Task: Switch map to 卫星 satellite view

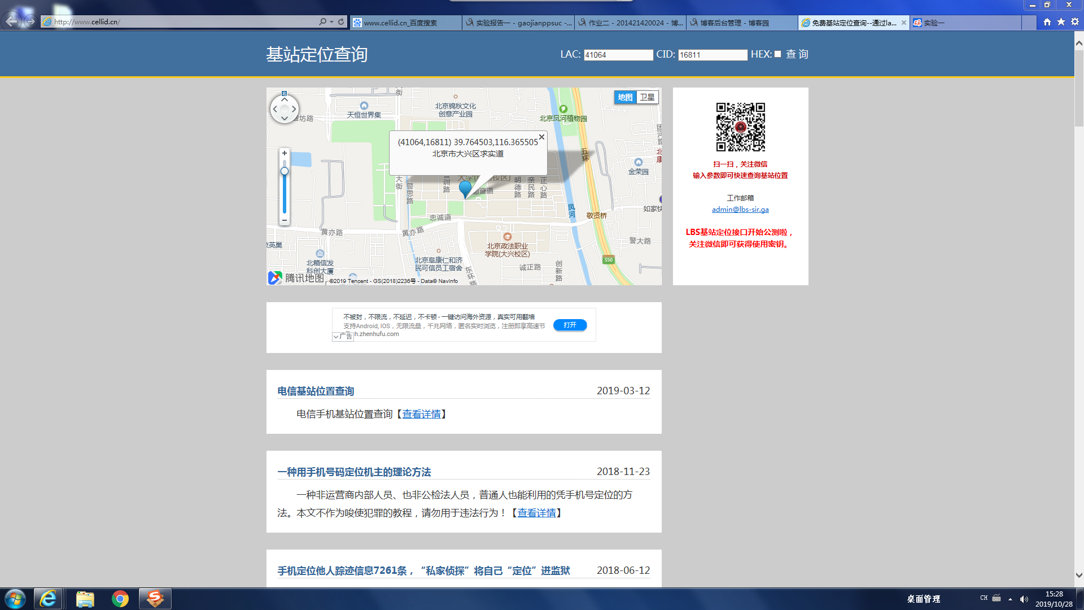Action: (x=647, y=97)
